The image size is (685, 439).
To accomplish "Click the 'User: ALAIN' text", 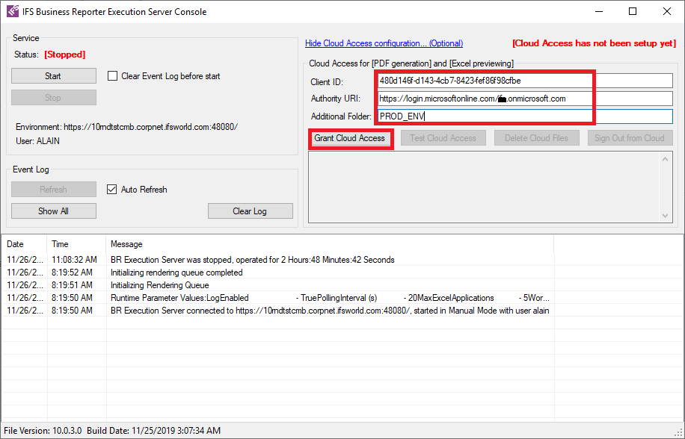I will pyautogui.click(x=37, y=141).
